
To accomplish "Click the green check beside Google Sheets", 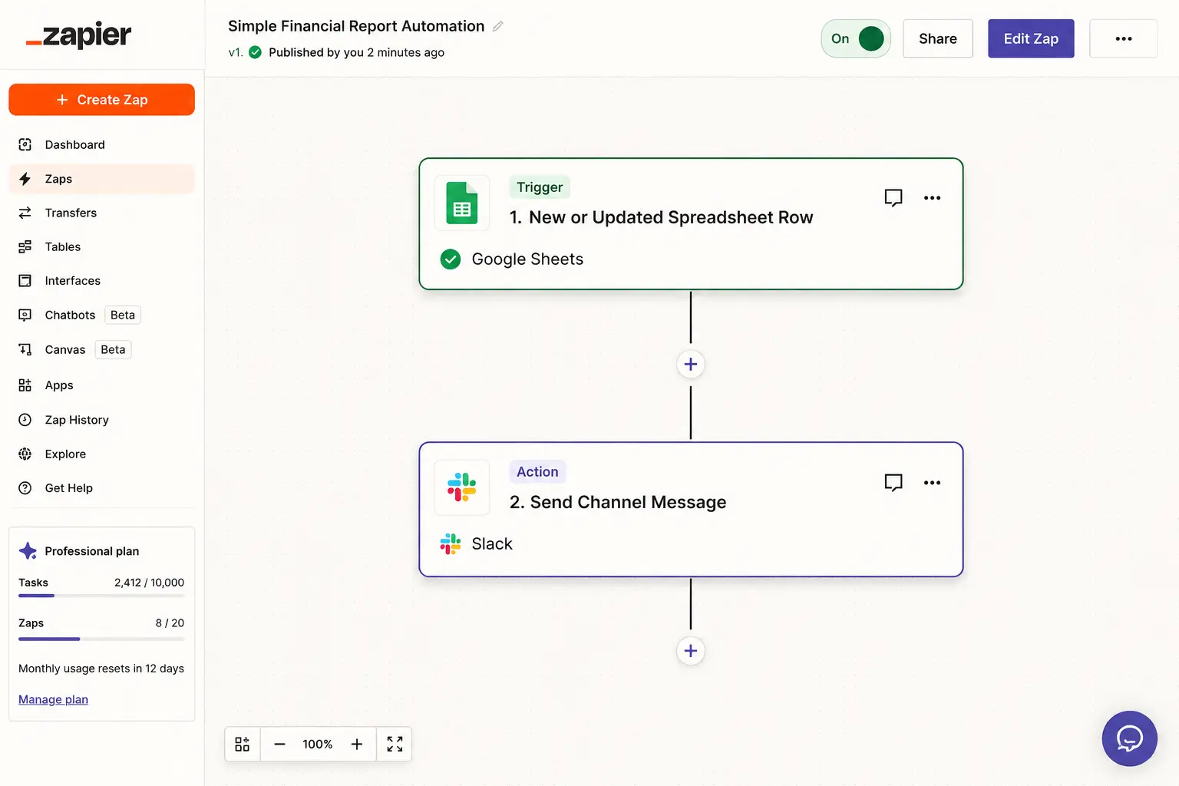I will coord(451,259).
